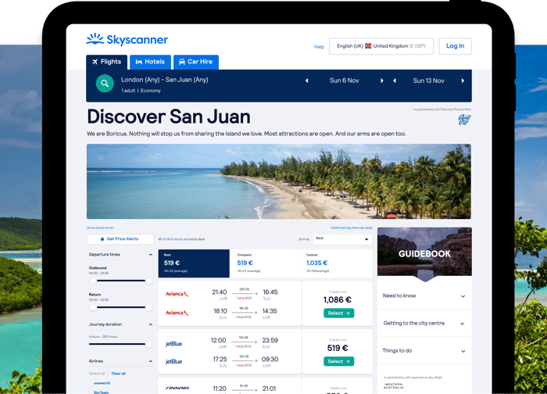This screenshot has height=394, width=547.
Task: Select the Best 519 € sorting tab
Action: point(194,263)
